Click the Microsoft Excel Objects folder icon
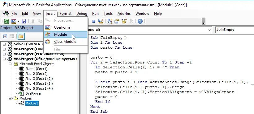 coord(16,64)
